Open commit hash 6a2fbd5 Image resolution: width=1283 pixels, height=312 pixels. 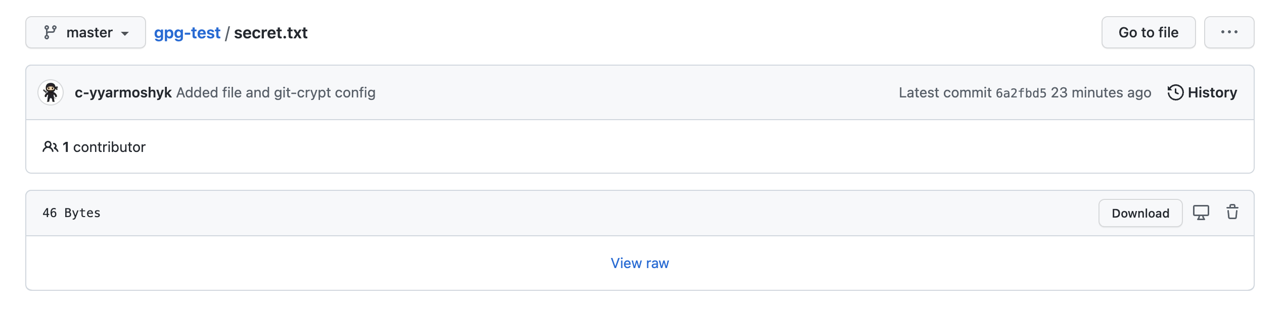(1021, 93)
